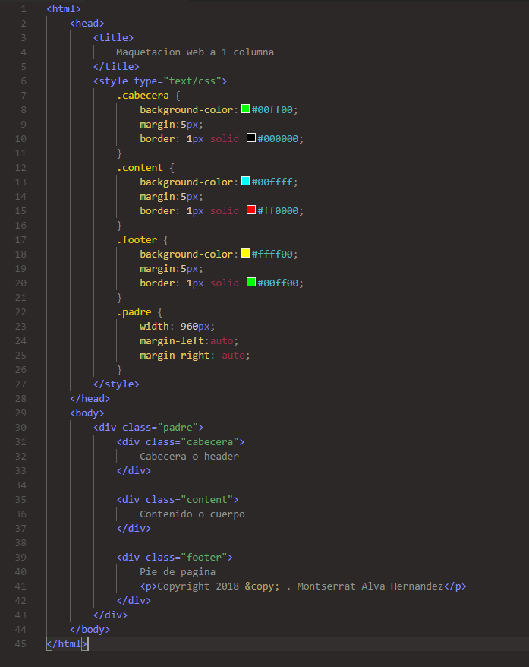Open red swatch in content border
529x667 pixels.
(251, 210)
